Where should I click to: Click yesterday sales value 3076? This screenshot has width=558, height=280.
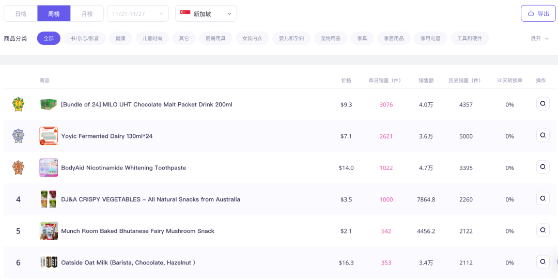[x=386, y=104]
